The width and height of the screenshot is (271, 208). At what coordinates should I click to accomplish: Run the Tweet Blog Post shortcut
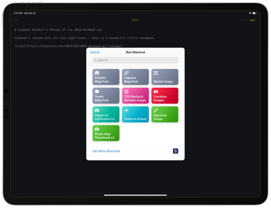point(106,96)
